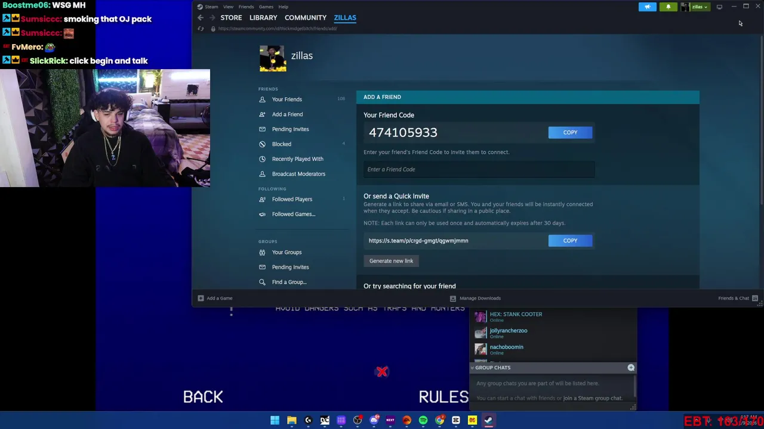Click the Enter a Friend Code field
Viewport: 764px width, 429px height.
pyautogui.click(x=479, y=169)
